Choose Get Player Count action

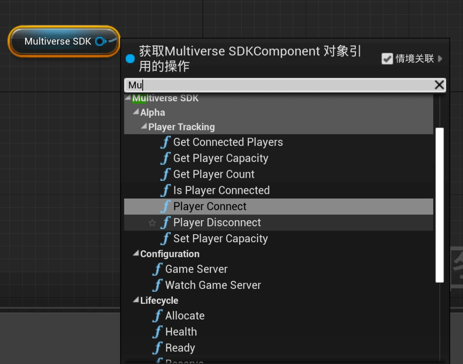214,174
